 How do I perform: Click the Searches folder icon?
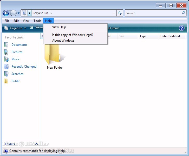tap(6, 74)
